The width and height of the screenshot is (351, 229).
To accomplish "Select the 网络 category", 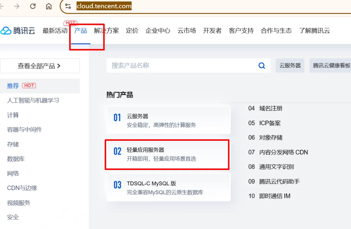I will coord(13,173).
